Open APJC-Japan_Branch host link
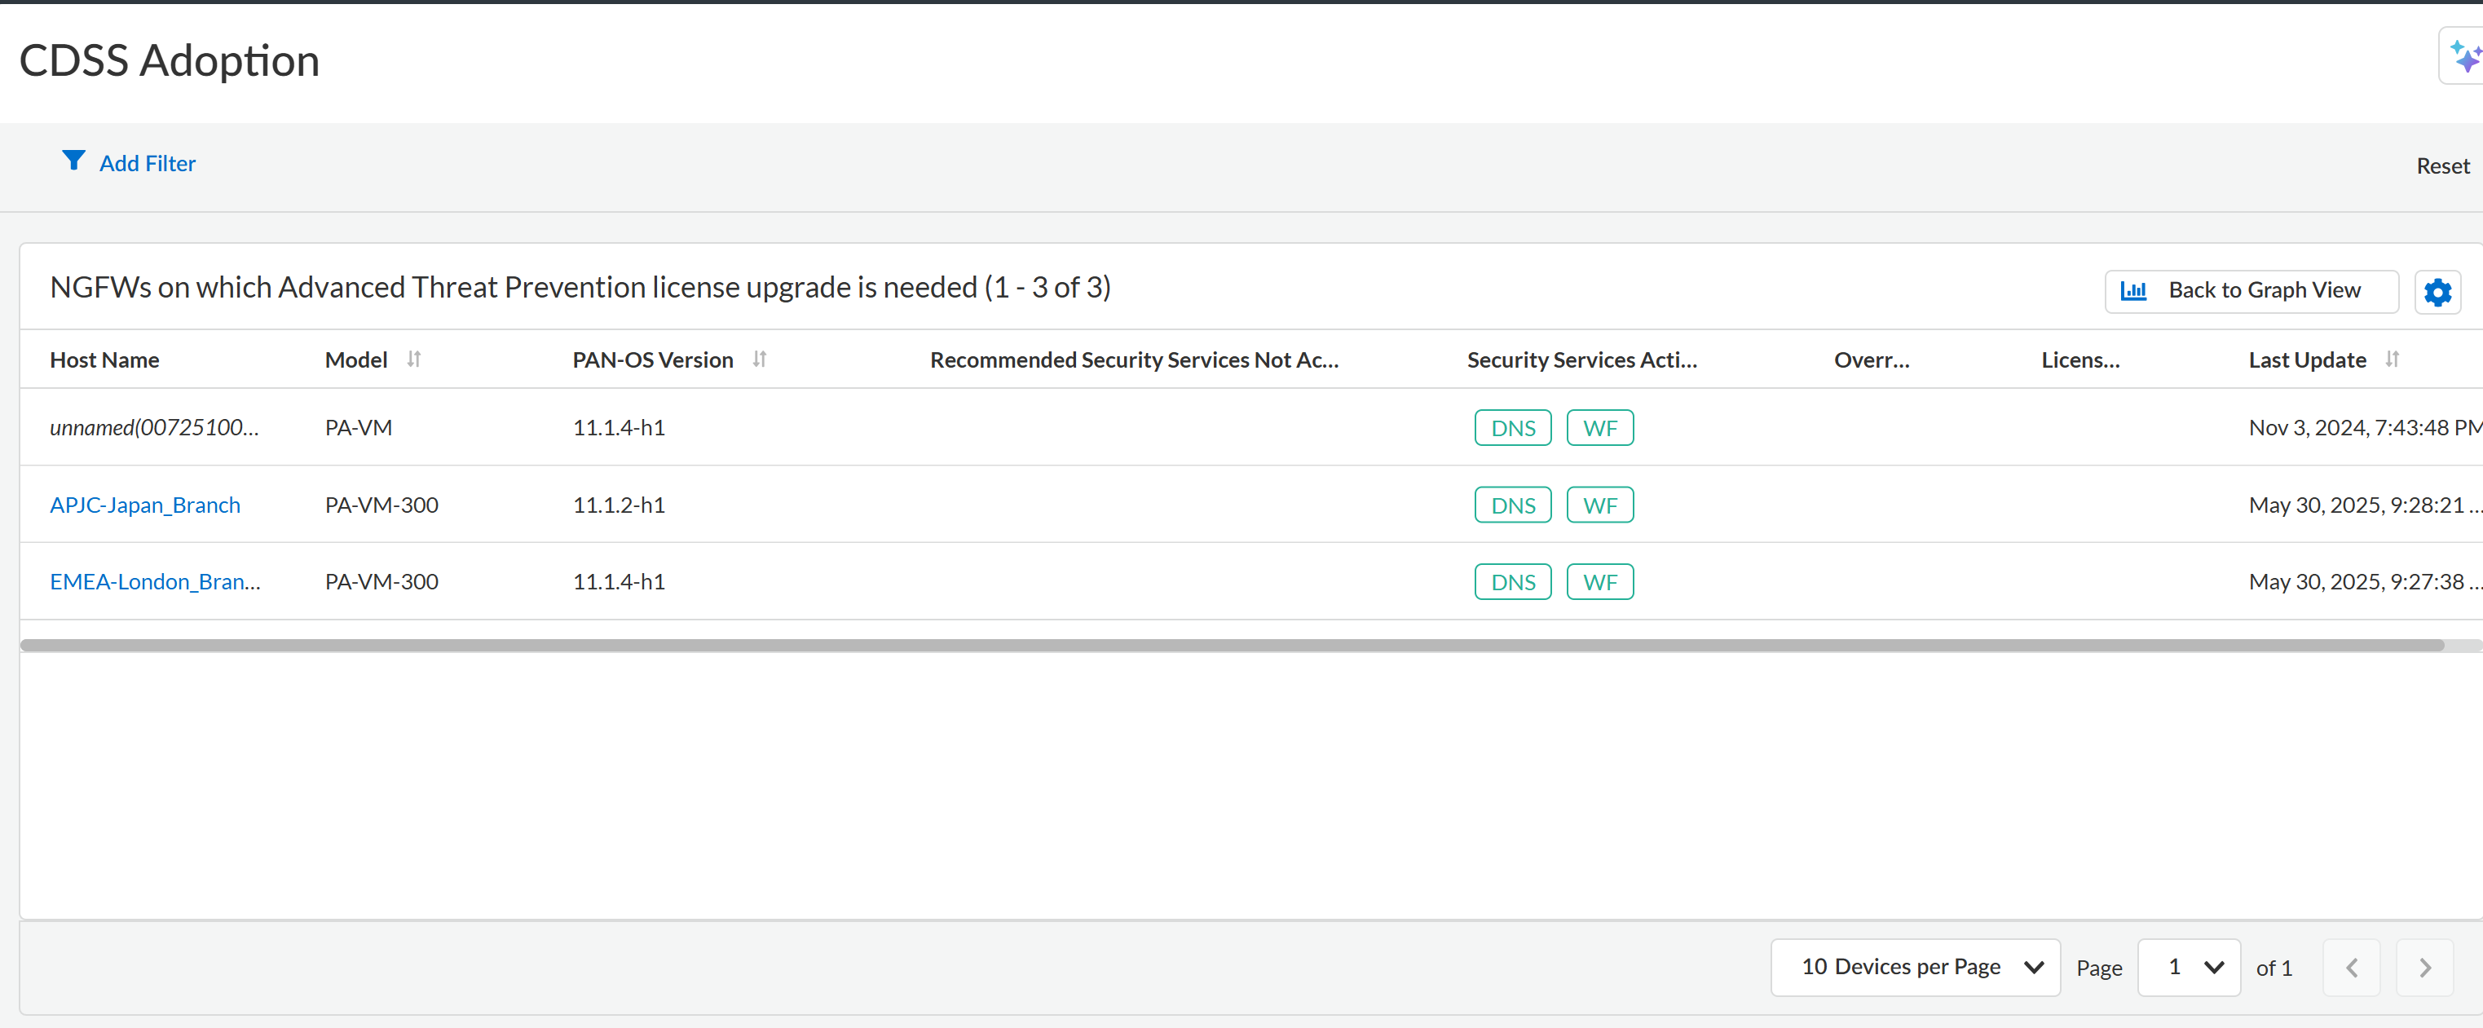Screen dimensions: 2483x1028 tap(146, 505)
